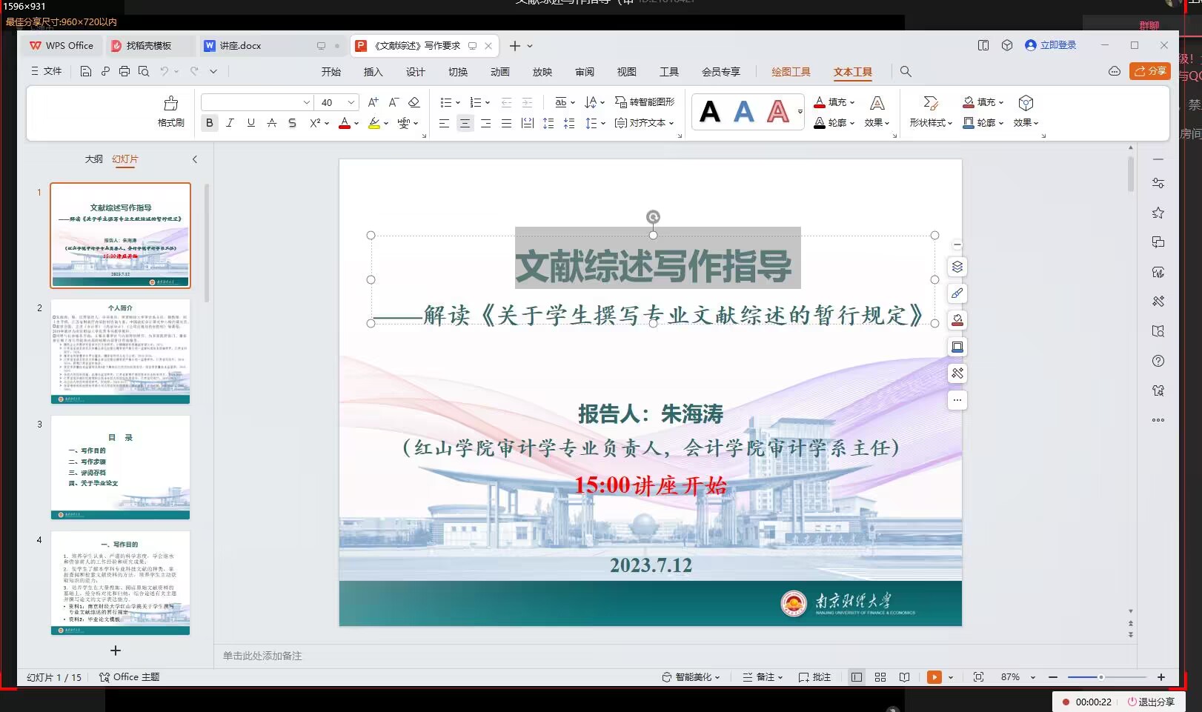Click the 分享 share button

click(1150, 71)
